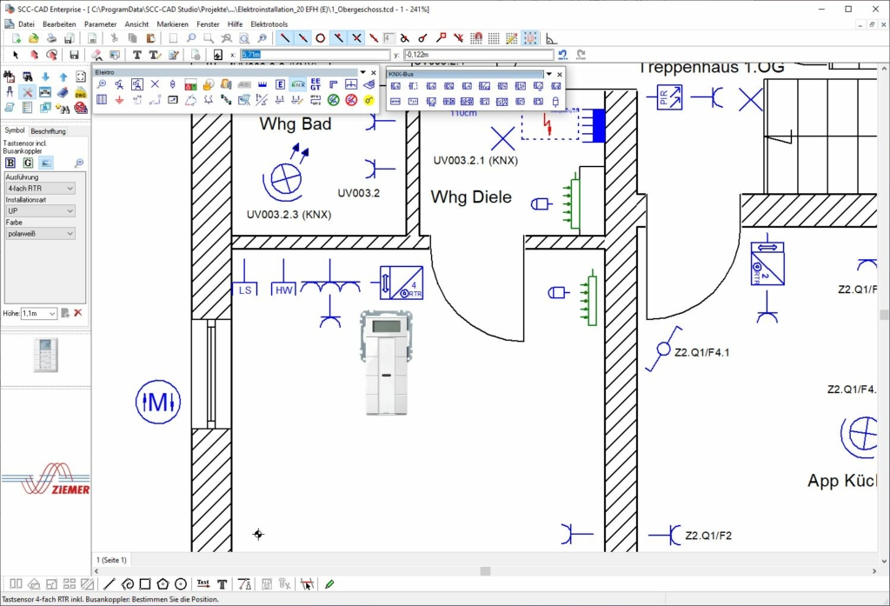The image size is (890, 606).
Task: Click the scissors cut icon
Action: point(114,38)
